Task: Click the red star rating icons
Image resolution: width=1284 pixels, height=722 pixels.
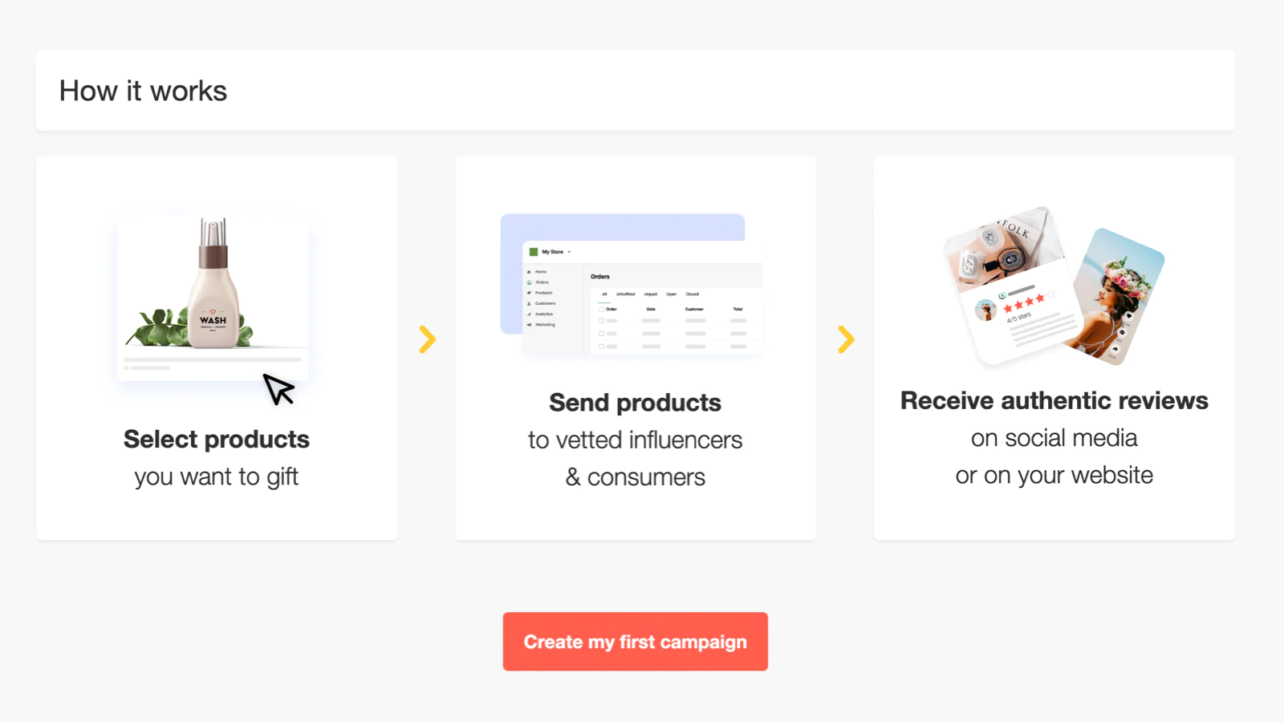Action: (1024, 303)
